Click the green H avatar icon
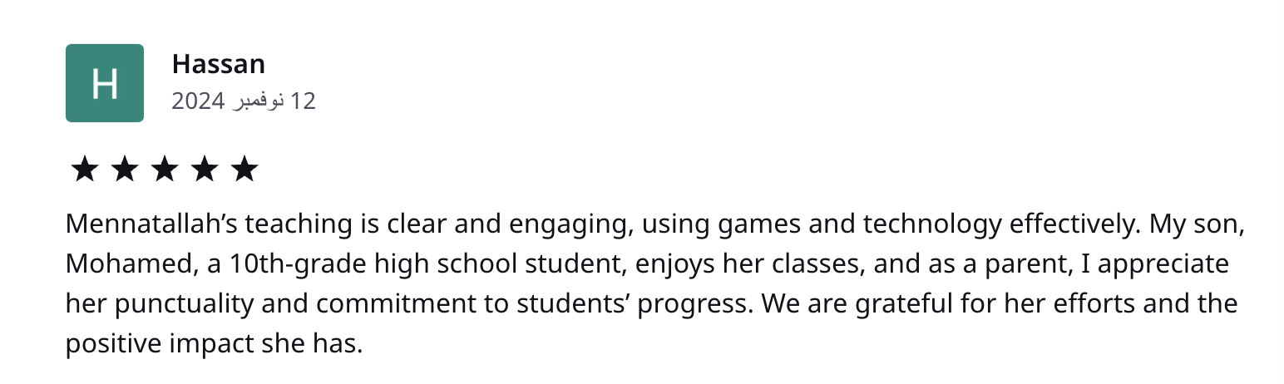Viewport: 1284px width, 384px height. click(105, 83)
